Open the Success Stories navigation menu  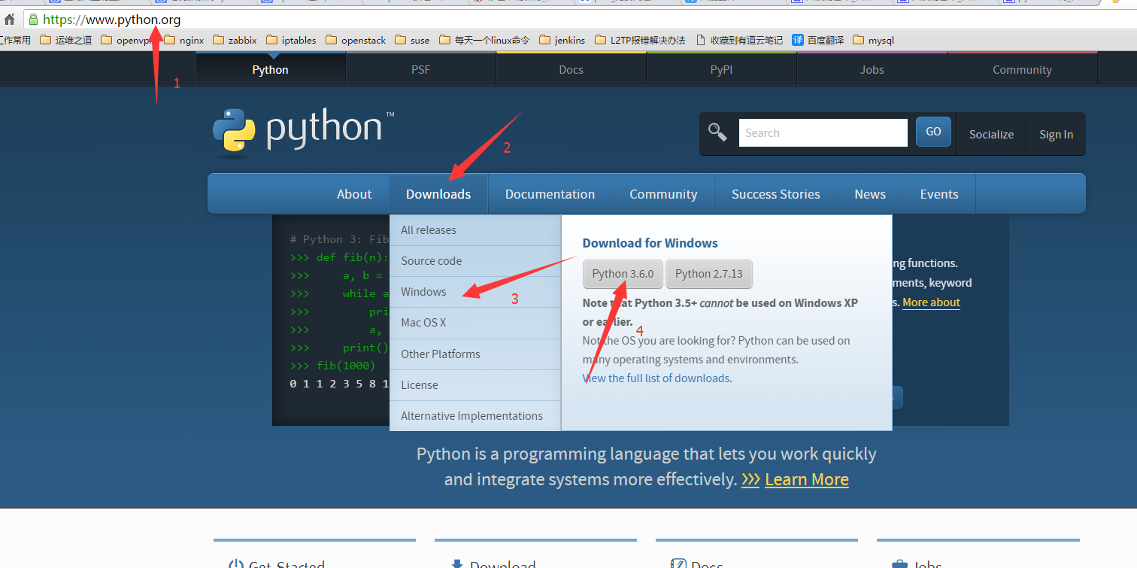tap(776, 194)
